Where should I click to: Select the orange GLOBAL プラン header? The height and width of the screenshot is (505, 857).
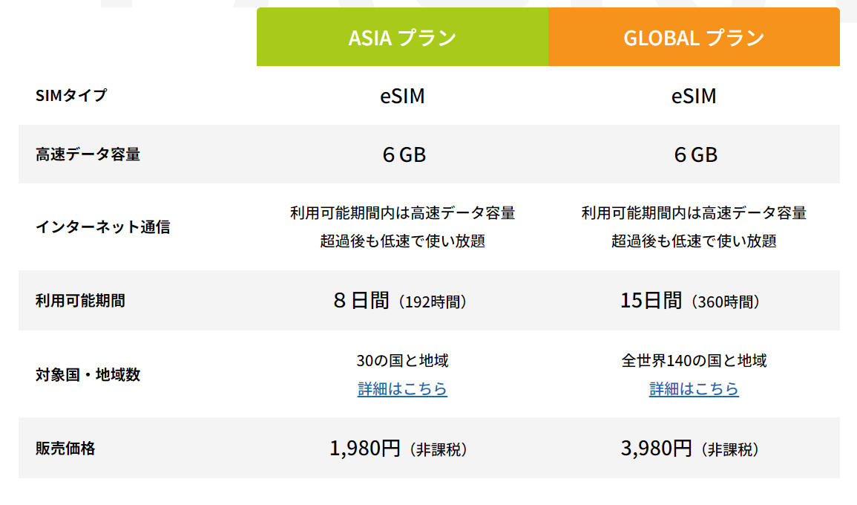pos(694,38)
